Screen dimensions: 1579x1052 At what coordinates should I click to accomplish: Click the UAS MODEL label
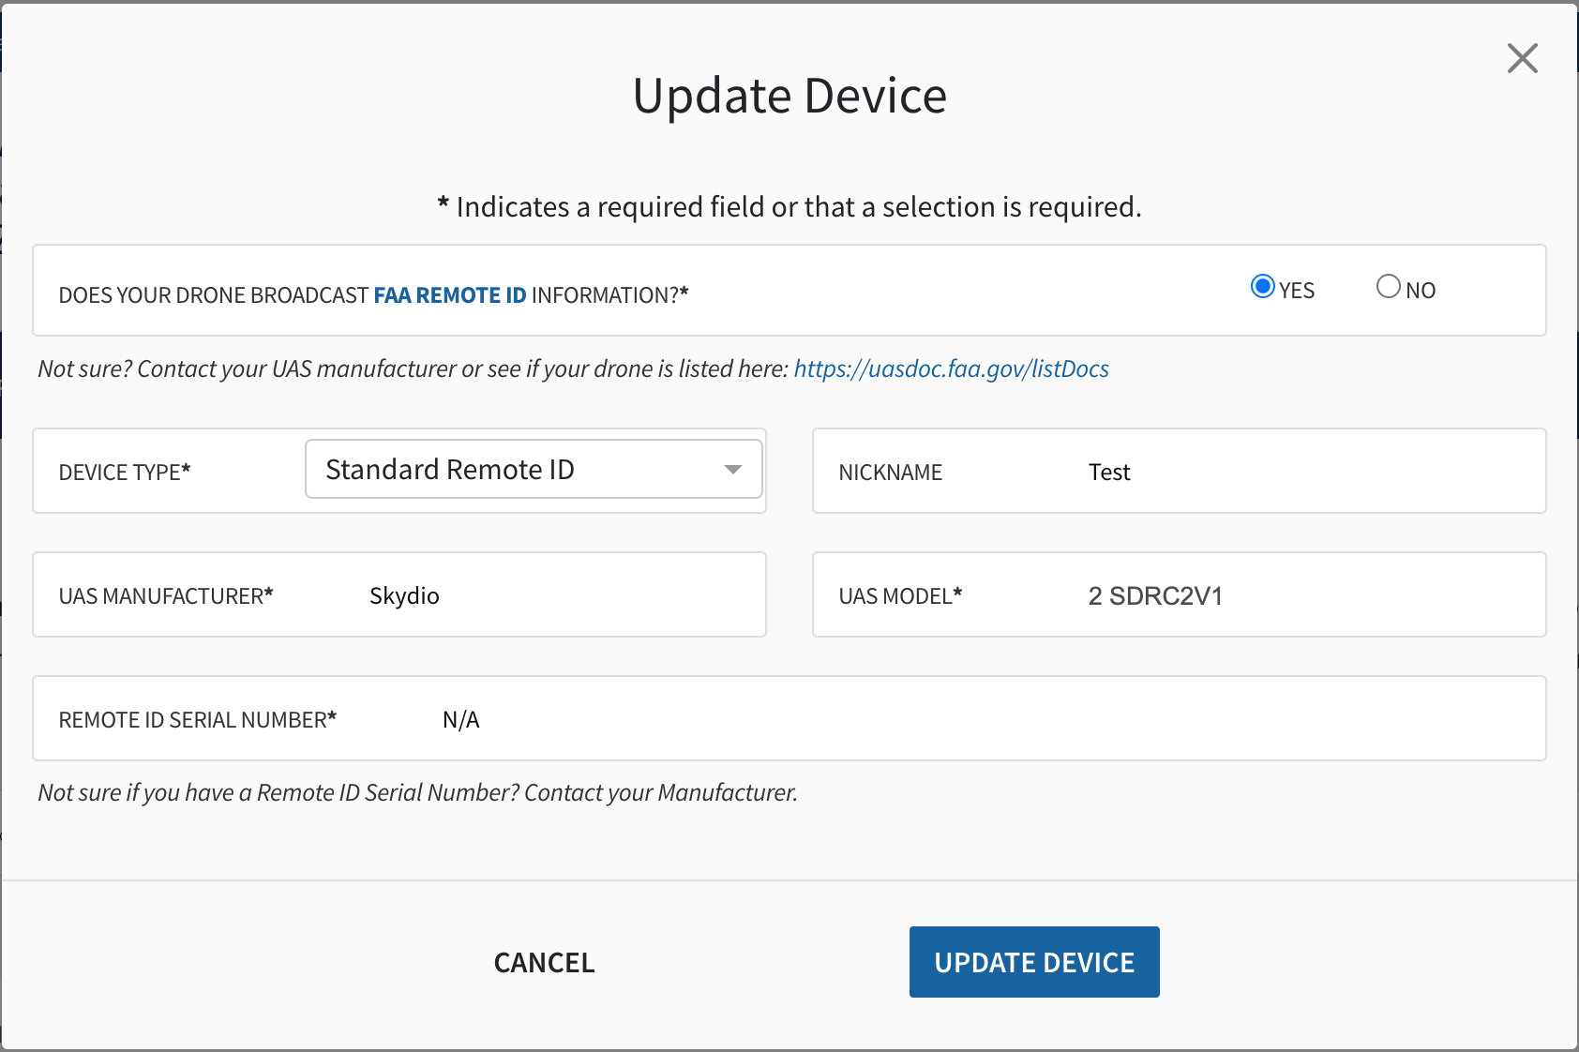(x=900, y=596)
